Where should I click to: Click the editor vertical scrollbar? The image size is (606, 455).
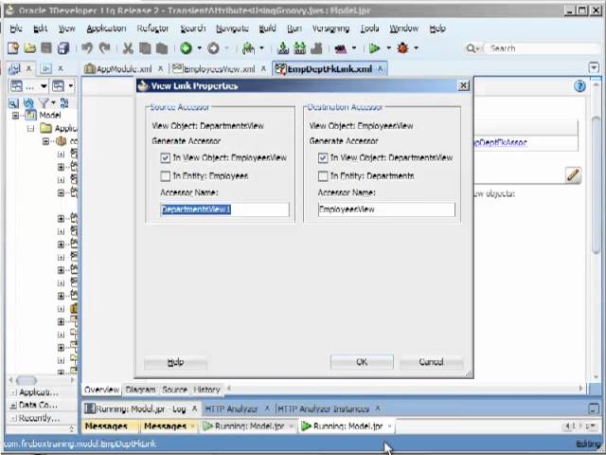[597, 186]
